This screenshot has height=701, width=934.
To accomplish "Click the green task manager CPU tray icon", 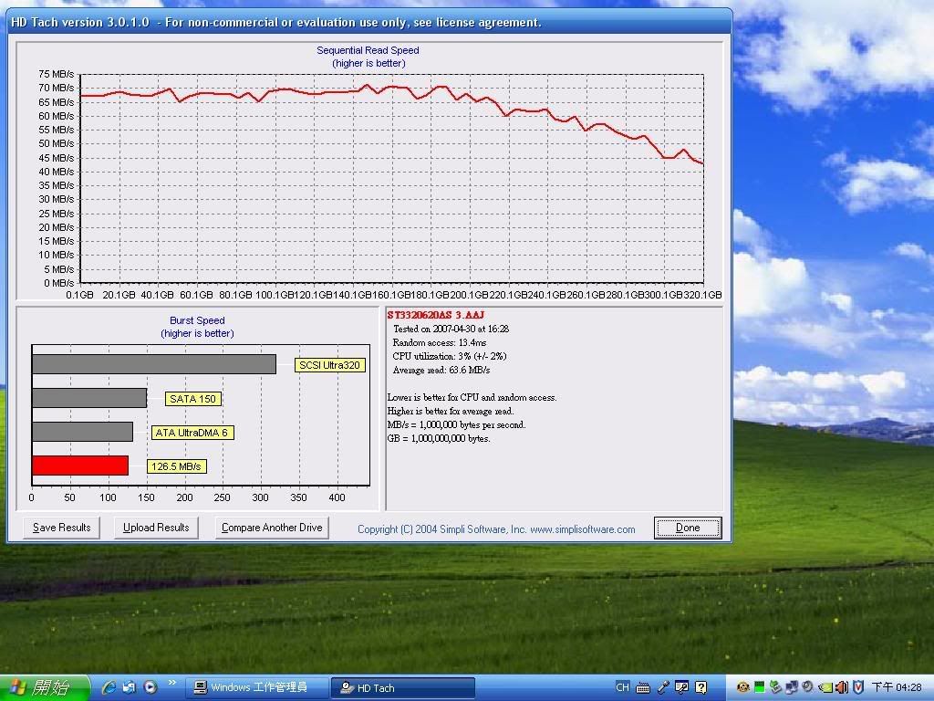I will coord(759,687).
